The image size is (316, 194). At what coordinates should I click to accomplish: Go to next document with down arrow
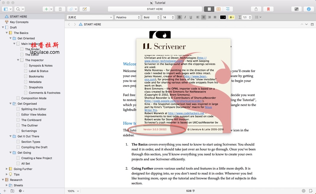[x=307, y=24]
